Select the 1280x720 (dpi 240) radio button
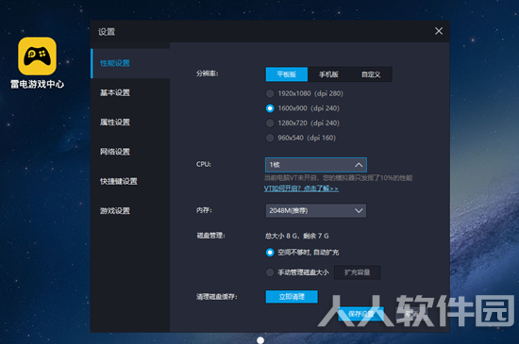The height and width of the screenshot is (344, 519). click(x=270, y=123)
